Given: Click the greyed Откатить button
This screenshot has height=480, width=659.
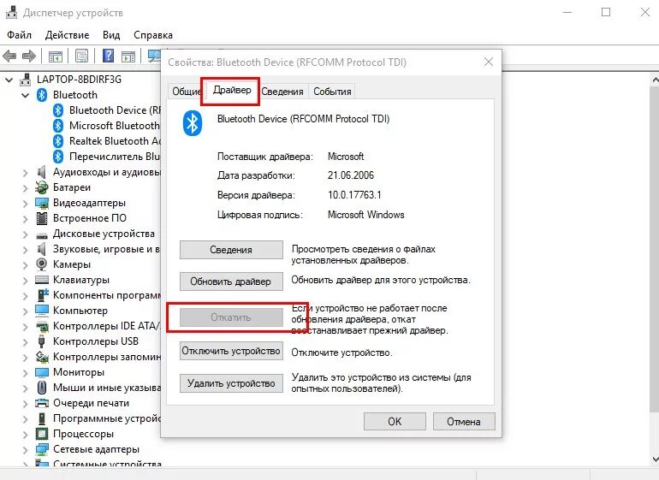Looking at the screenshot, I should [231, 317].
